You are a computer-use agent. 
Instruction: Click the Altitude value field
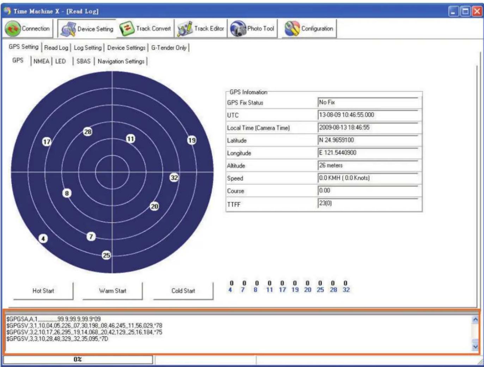tap(368, 165)
